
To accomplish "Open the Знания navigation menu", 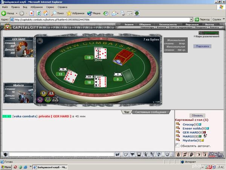I will point(129,25).
